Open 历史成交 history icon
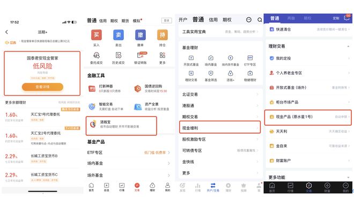 (119, 55)
